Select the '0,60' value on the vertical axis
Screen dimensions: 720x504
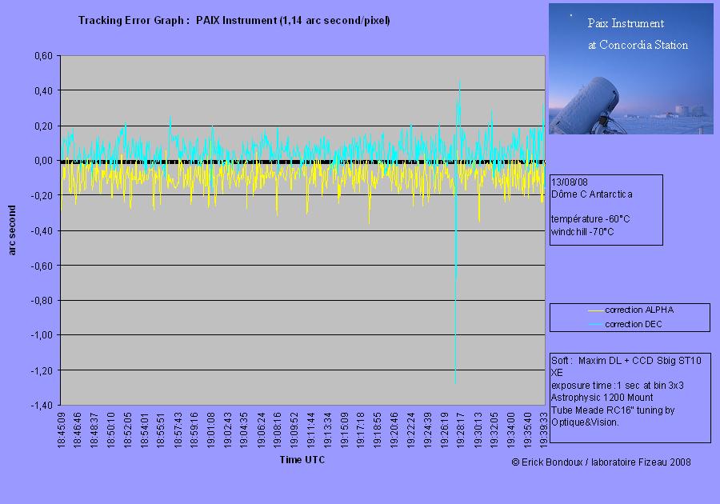tap(44, 56)
